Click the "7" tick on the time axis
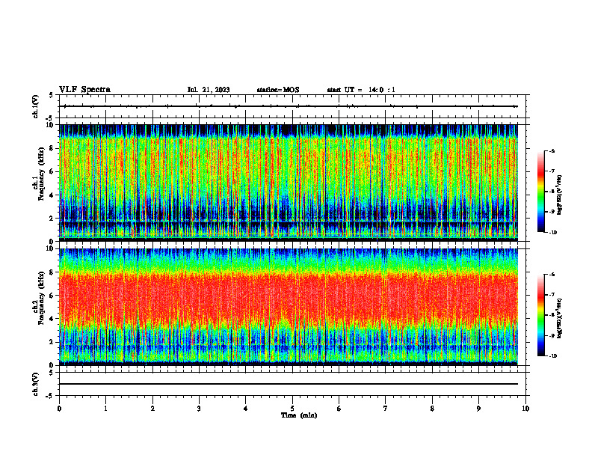The width and height of the screenshot is (592, 458). pos(386,409)
